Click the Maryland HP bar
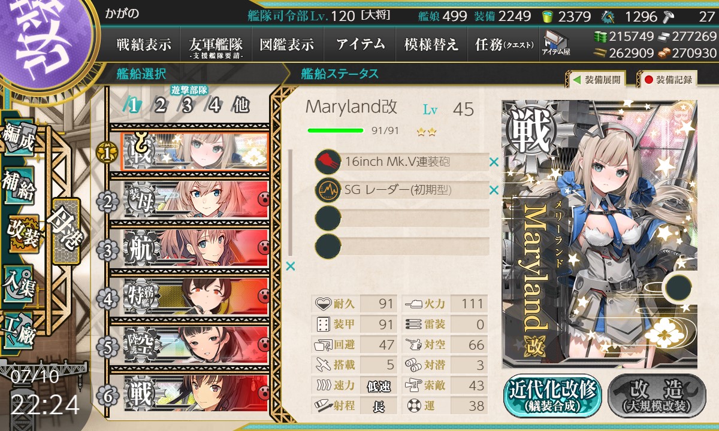719x431 pixels. tap(335, 130)
